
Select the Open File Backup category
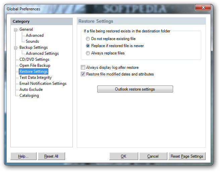point(35,65)
